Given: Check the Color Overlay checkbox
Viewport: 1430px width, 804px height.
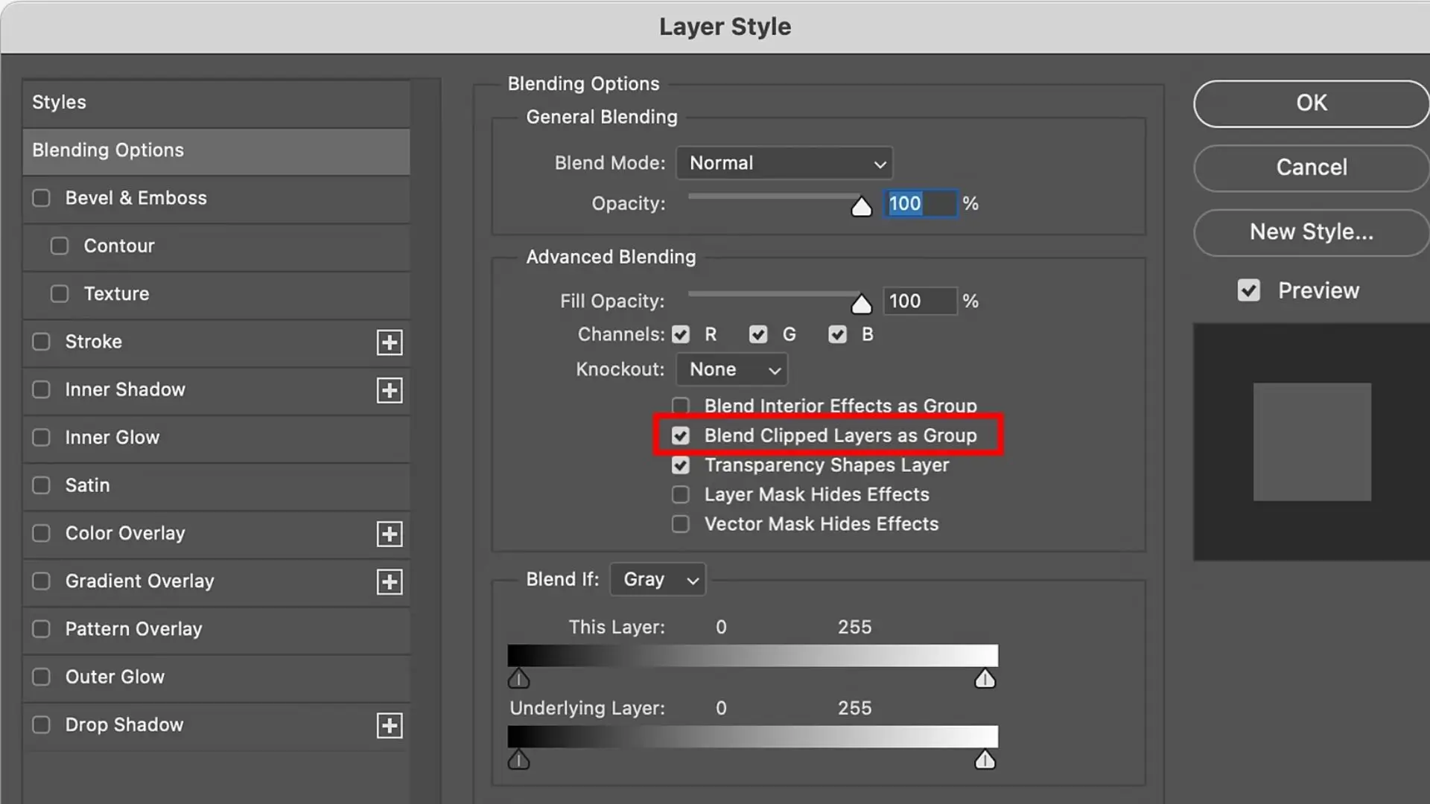Looking at the screenshot, I should click(42, 533).
